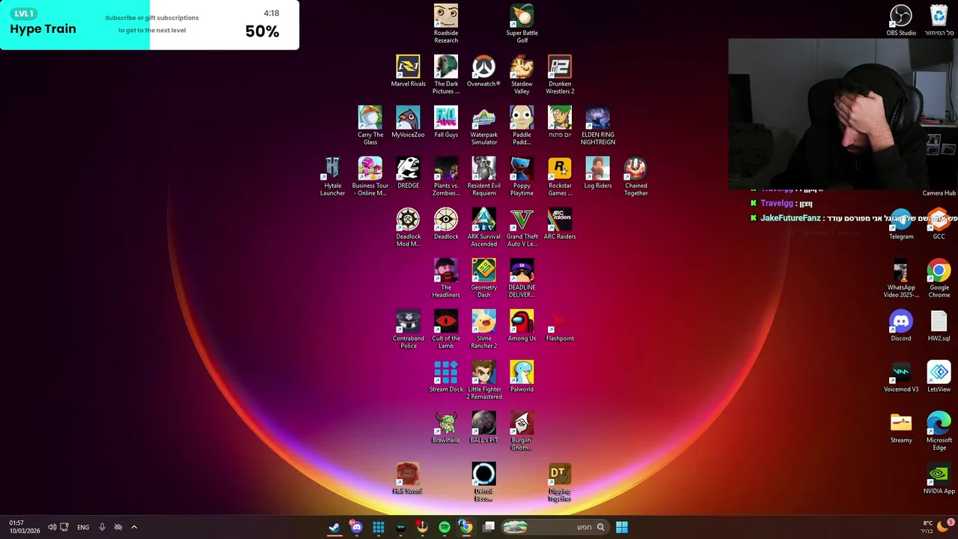Open the Telegram desktop shortcut
Screen dimensions: 958x539
[x=901, y=225]
